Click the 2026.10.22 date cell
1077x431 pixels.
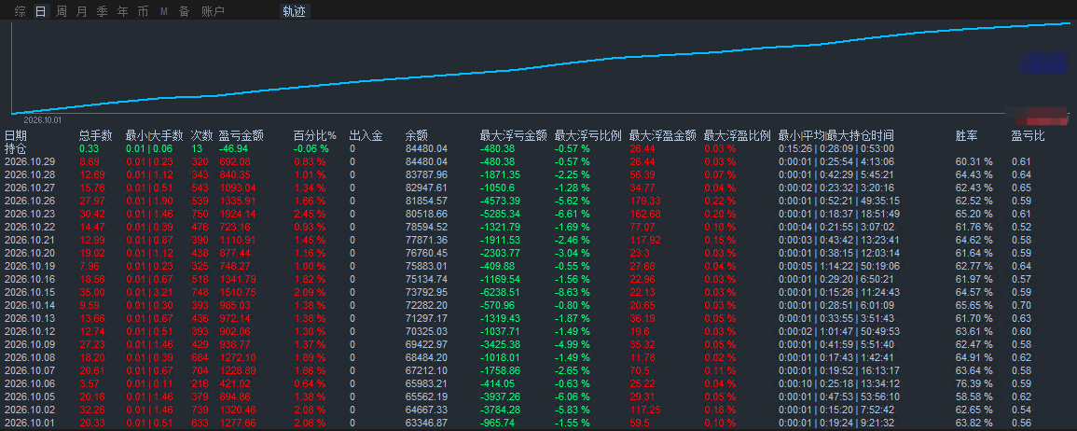click(30, 227)
